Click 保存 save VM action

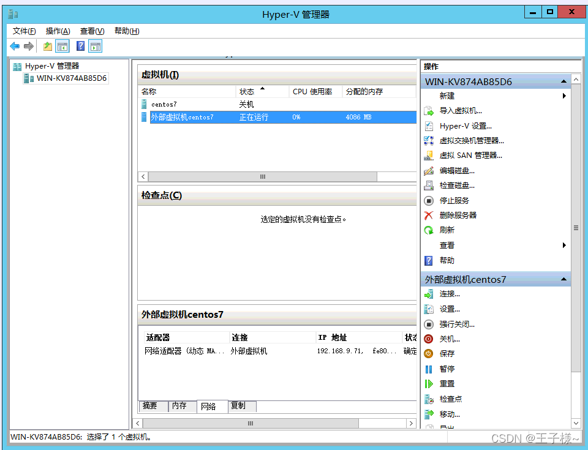tap(447, 354)
